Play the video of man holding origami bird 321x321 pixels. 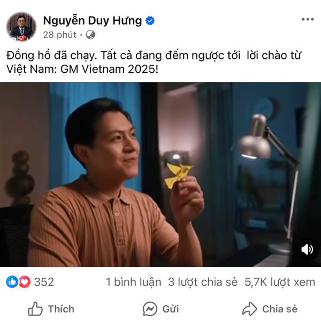160,174
